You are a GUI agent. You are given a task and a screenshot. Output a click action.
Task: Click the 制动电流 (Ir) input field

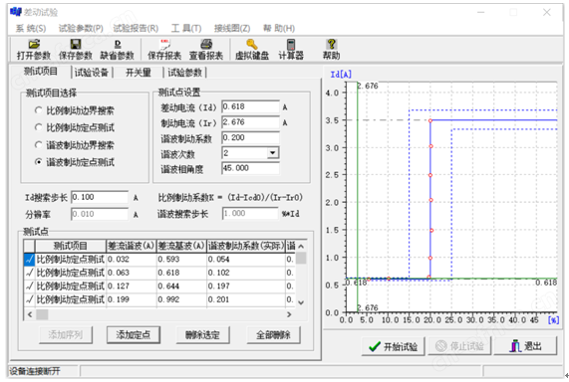(x=250, y=122)
